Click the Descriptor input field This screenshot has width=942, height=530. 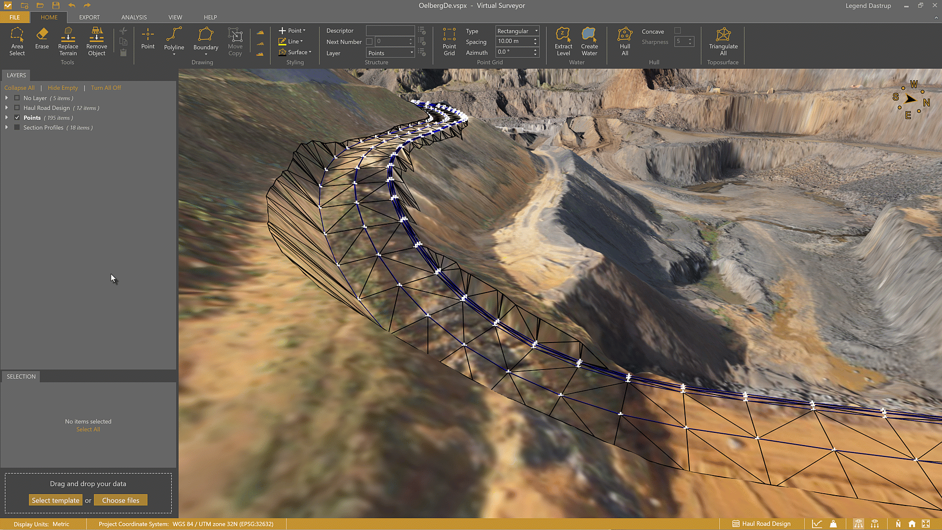390,30
